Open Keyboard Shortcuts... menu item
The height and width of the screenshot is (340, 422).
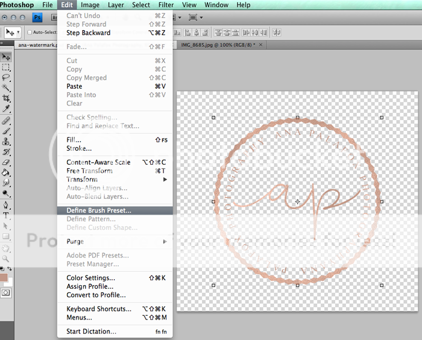point(115,309)
